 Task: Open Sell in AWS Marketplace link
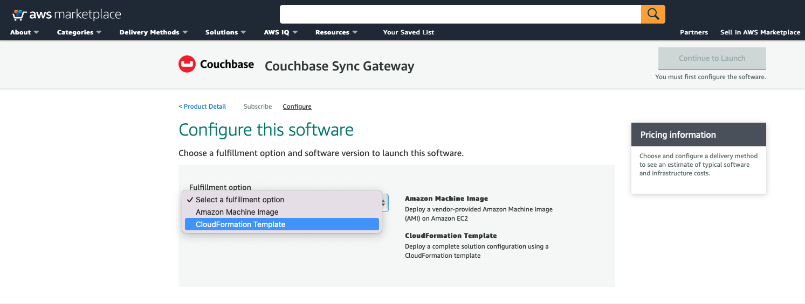760,32
